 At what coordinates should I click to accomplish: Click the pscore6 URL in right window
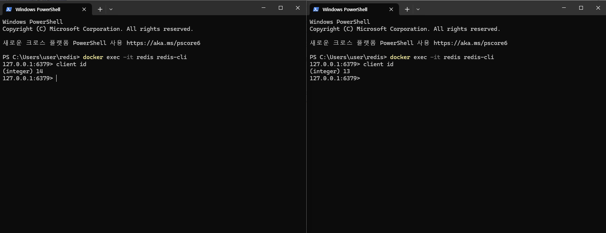pyautogui.click(x=471, y=43)
